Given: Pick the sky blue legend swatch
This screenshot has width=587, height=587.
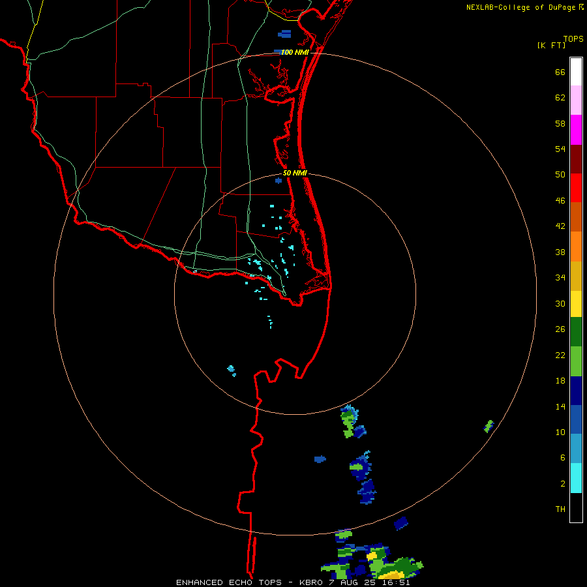Looking at the screenshot, I should (576, 449).
